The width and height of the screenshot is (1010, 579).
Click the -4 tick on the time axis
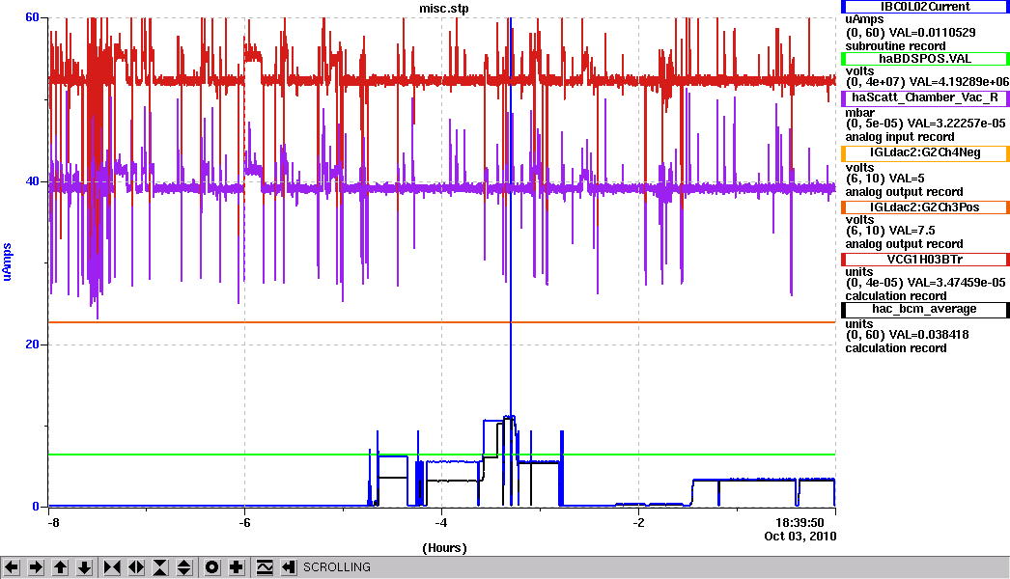coord(440,523)
